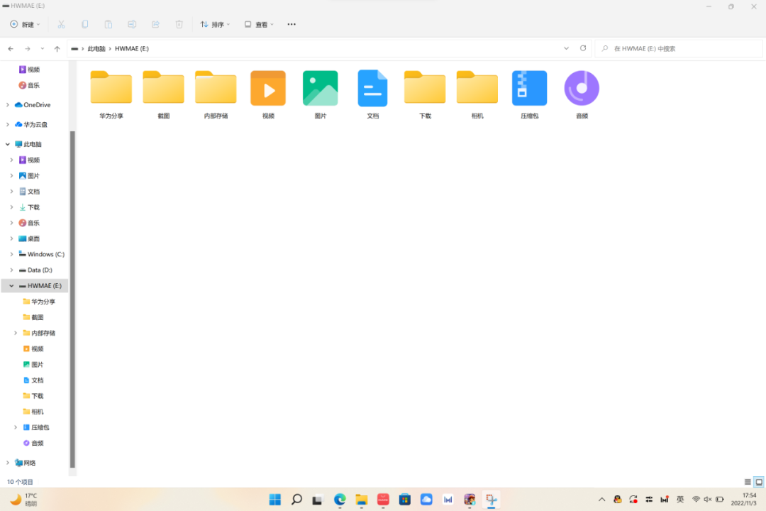Screen dimensions: 766x511
Task: Collapse the HWMAE (E:) tree node
Action: pos(11,286)
